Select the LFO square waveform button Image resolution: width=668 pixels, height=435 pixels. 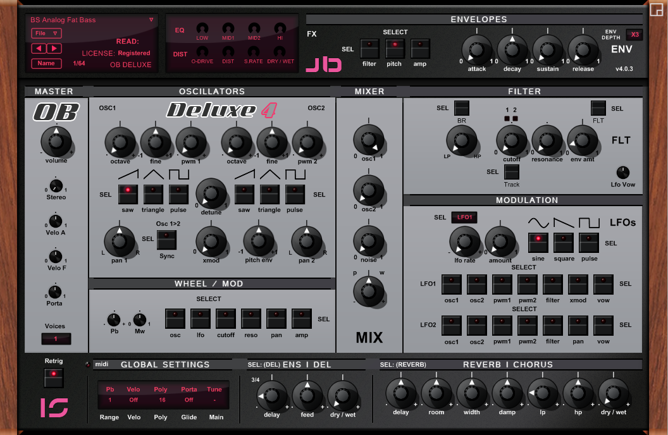click(564, 243)
